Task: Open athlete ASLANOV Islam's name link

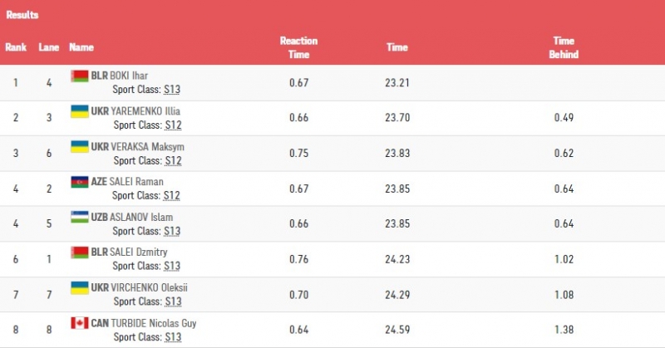Action: (140, 217)
